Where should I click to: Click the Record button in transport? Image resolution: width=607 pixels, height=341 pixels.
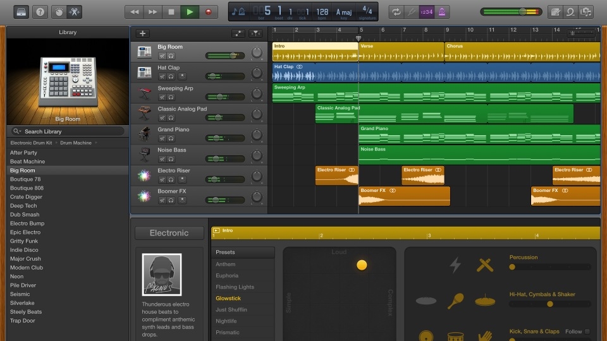208,11
